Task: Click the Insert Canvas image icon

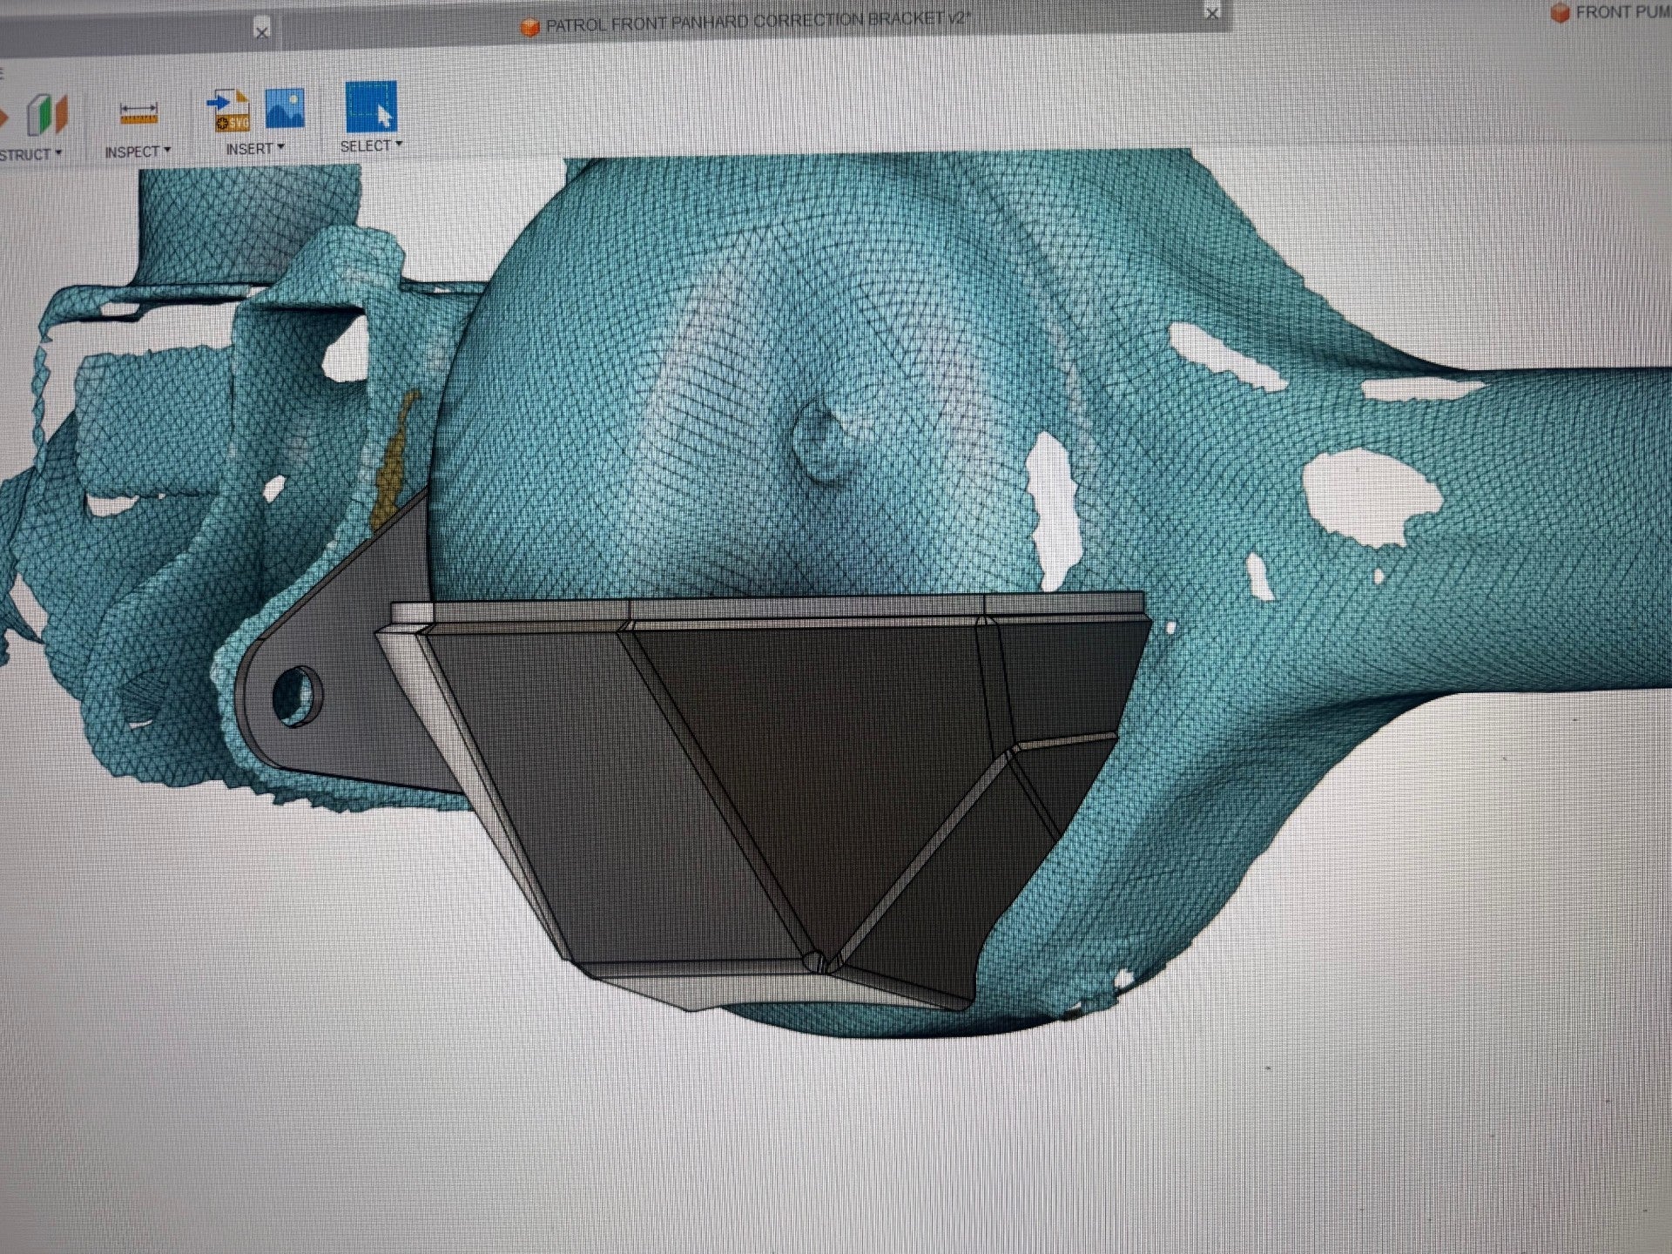Action: pos(284,109)
